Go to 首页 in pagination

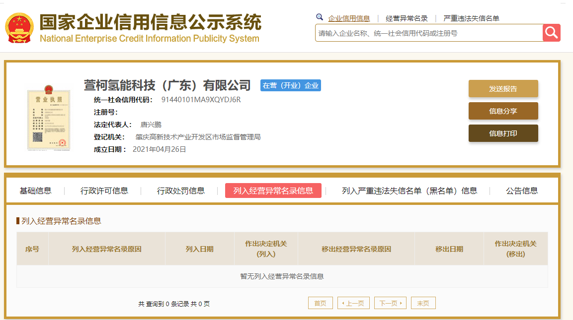coord(321,303)
